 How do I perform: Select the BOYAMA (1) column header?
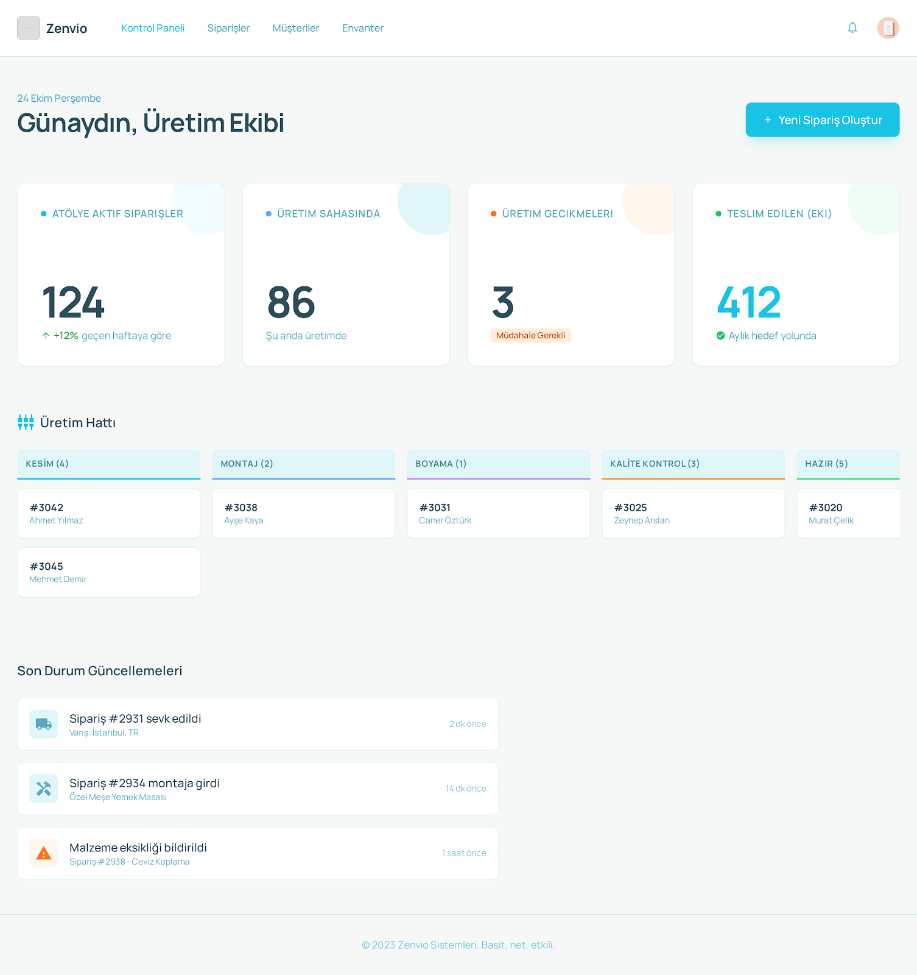click(499, 464)
